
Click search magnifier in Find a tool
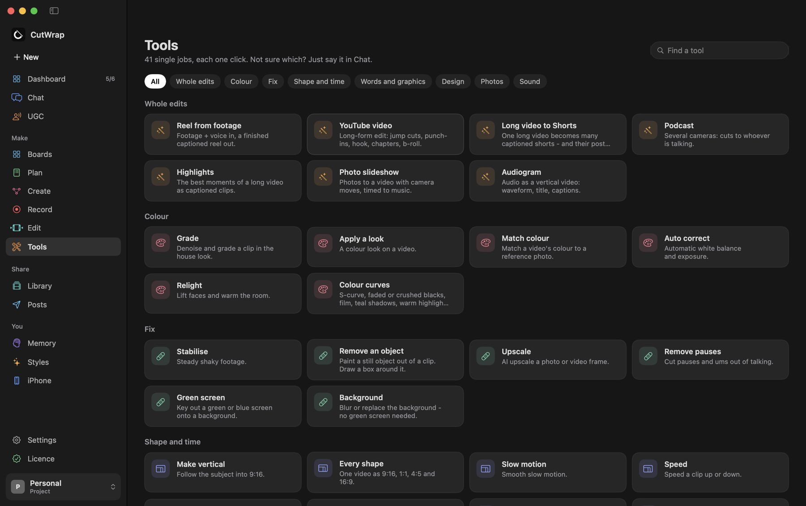coord(660,51)
